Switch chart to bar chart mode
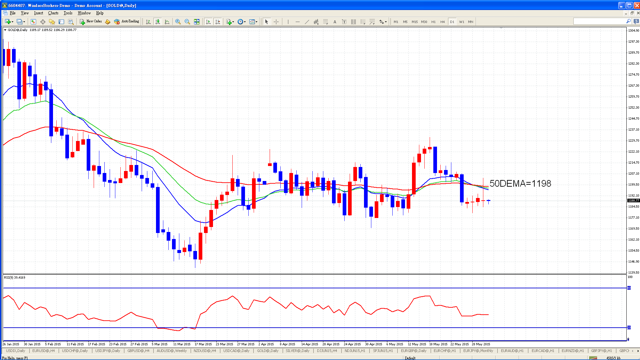Image resolution: width=640 pixels, height=360 pixels. click(x=148, y=22)
